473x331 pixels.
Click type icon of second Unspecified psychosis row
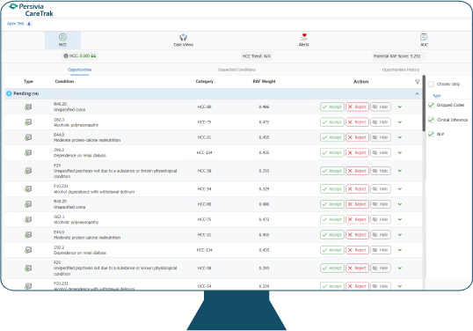click(x=28, y=268)
